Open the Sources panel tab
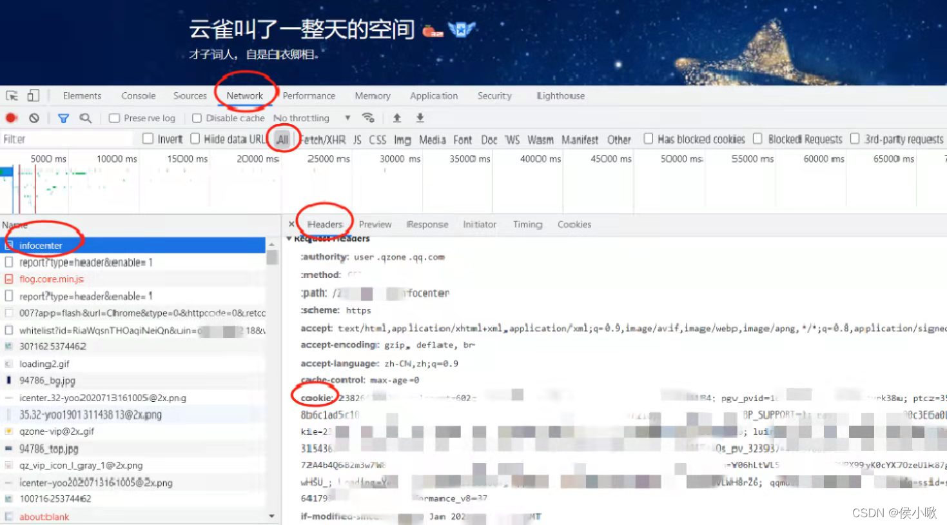Viewport: 947px width, 525px height. click(190, 96)
